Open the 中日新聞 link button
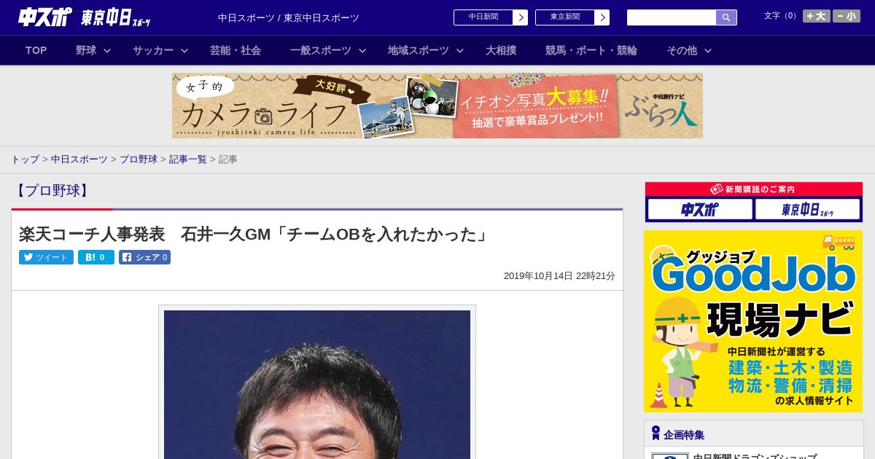This screenshot has height=459, width=875. click(x=483, y=17)
